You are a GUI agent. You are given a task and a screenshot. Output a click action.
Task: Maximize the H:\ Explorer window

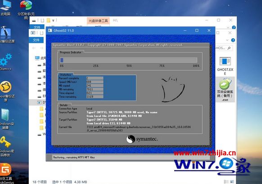point(218,20)
